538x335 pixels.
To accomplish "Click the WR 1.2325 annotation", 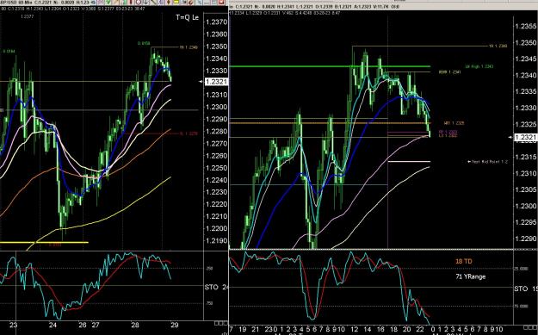I will [454, 123].
